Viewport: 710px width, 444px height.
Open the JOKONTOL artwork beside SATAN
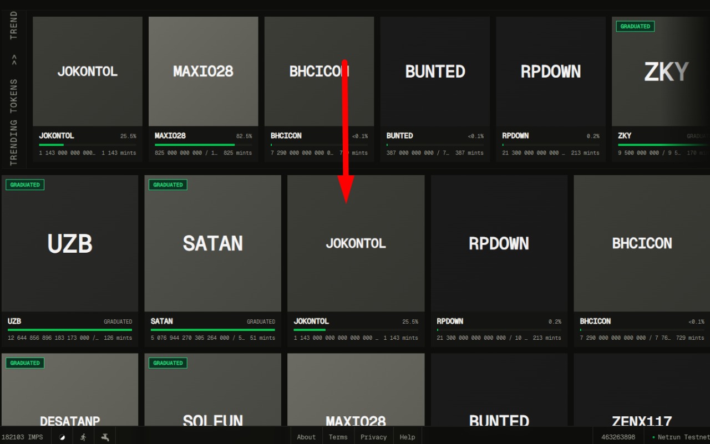[356, 243]
